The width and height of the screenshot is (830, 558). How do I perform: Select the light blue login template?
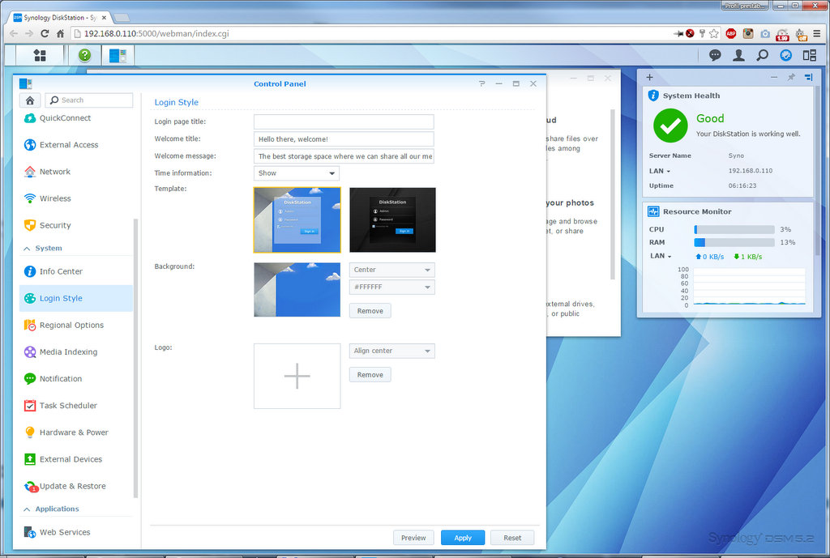pyautogui.click(x=297, y=220)
